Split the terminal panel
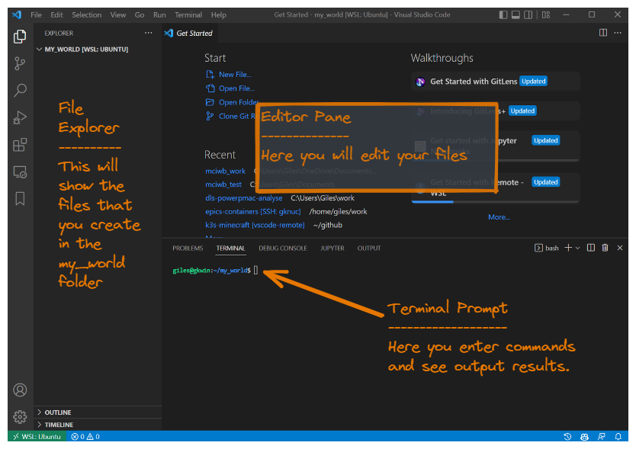Viewport: 636px width, 449px height. (590, 248)
